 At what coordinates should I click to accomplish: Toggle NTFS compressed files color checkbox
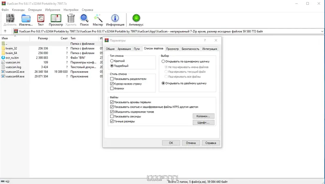112,107
